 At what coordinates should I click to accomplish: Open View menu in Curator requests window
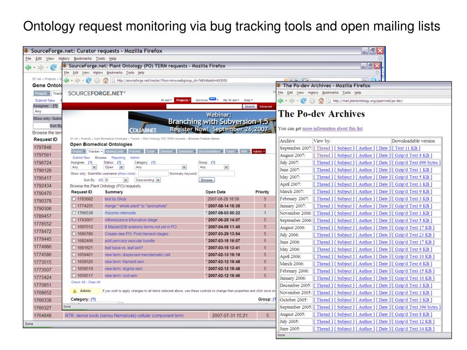[x=50, y=59]
